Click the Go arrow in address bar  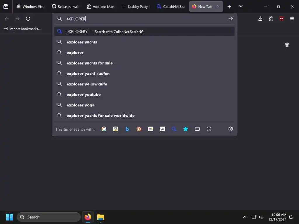pos(231,19)
